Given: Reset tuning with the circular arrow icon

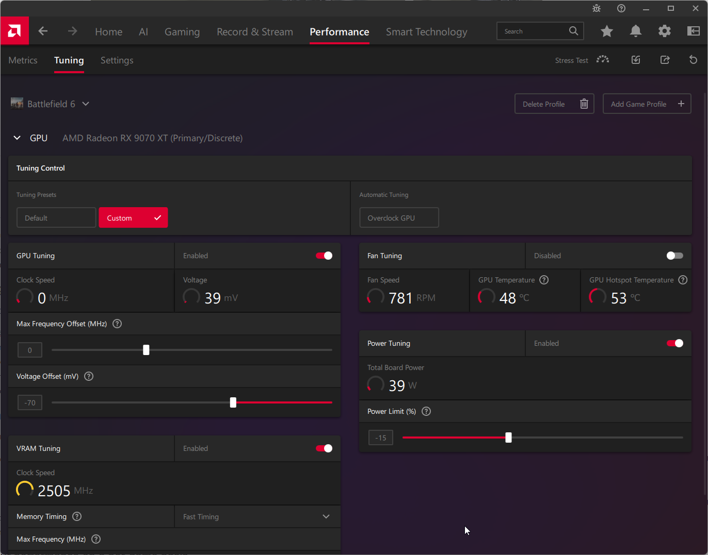Looking at the screenshot, I should point(694,60).
